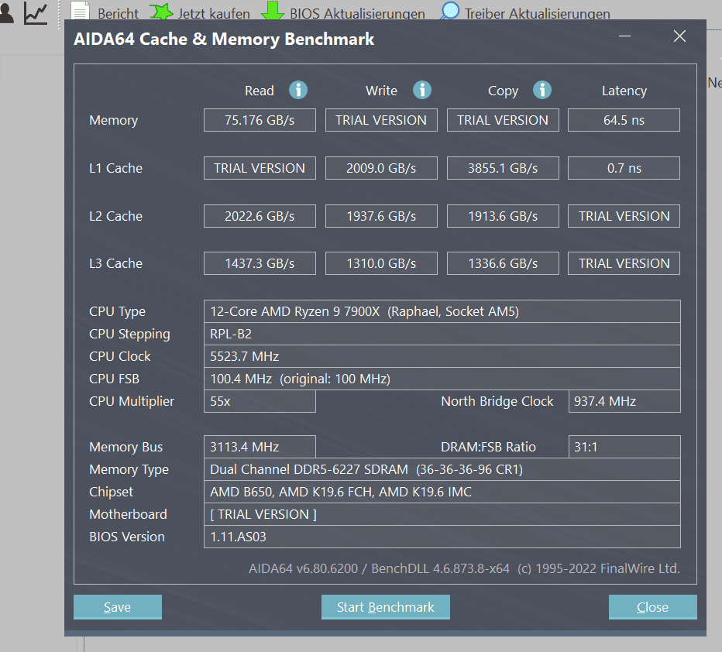722x652 pixels.
Task: Click the graph chart toolbar icon
Action: (x=36, y=13)
